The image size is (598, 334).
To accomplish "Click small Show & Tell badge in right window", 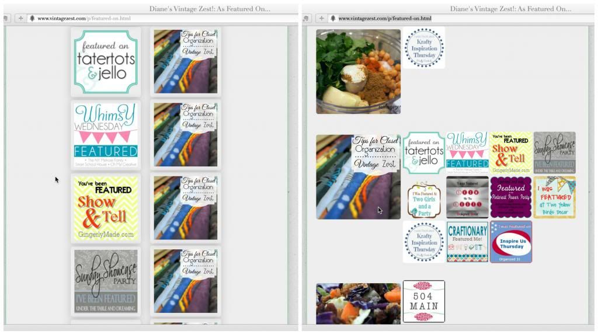I will (510, 153).
